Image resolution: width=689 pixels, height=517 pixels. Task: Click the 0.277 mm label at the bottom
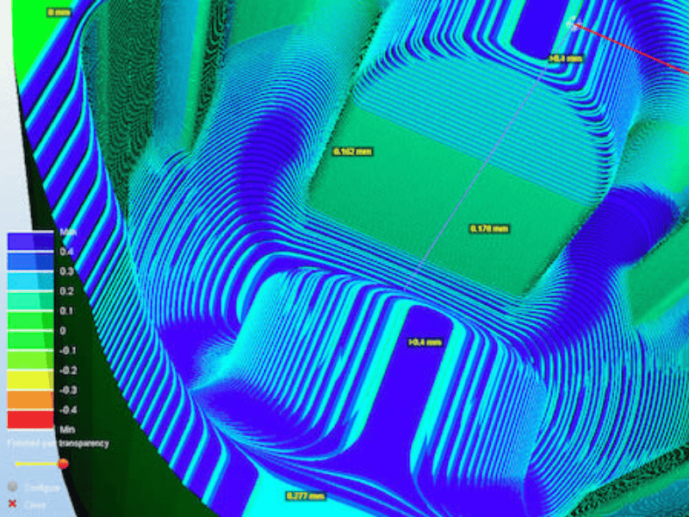[x=306, y=496]
